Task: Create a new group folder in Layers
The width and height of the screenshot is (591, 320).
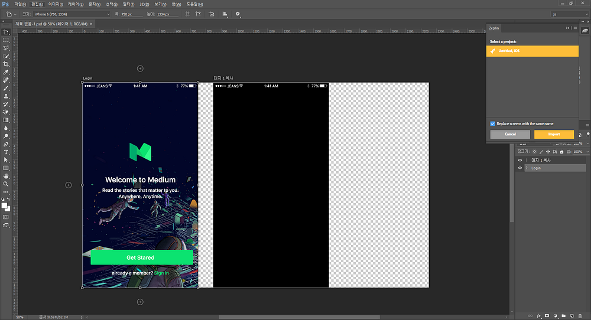Action: 563,316
